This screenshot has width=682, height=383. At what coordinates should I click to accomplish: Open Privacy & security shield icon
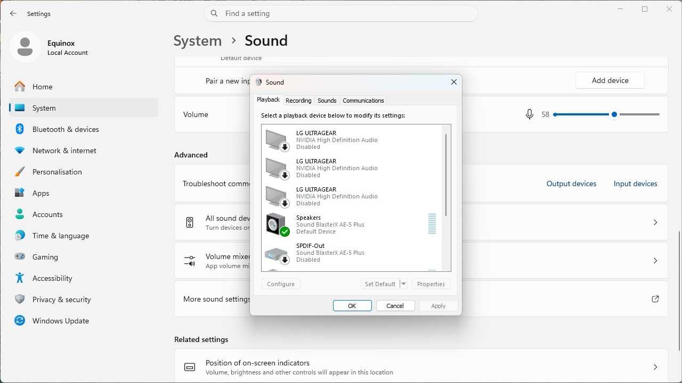coord(20,299)
